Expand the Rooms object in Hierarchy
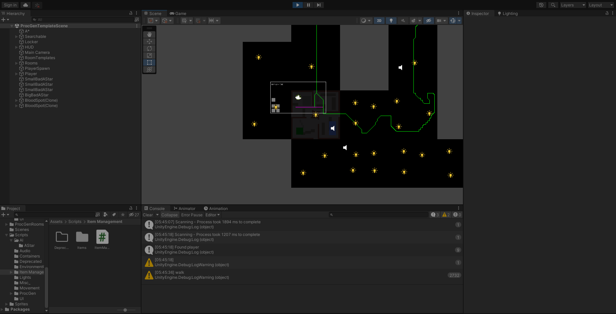 16,63
